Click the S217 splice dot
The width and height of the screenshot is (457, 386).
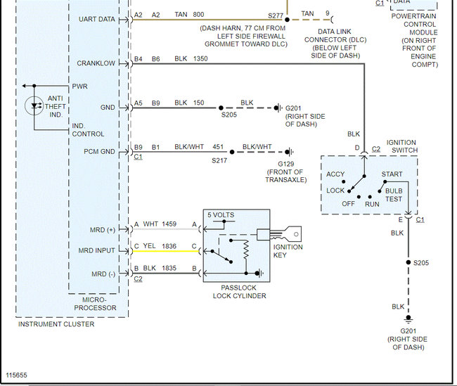232,152
